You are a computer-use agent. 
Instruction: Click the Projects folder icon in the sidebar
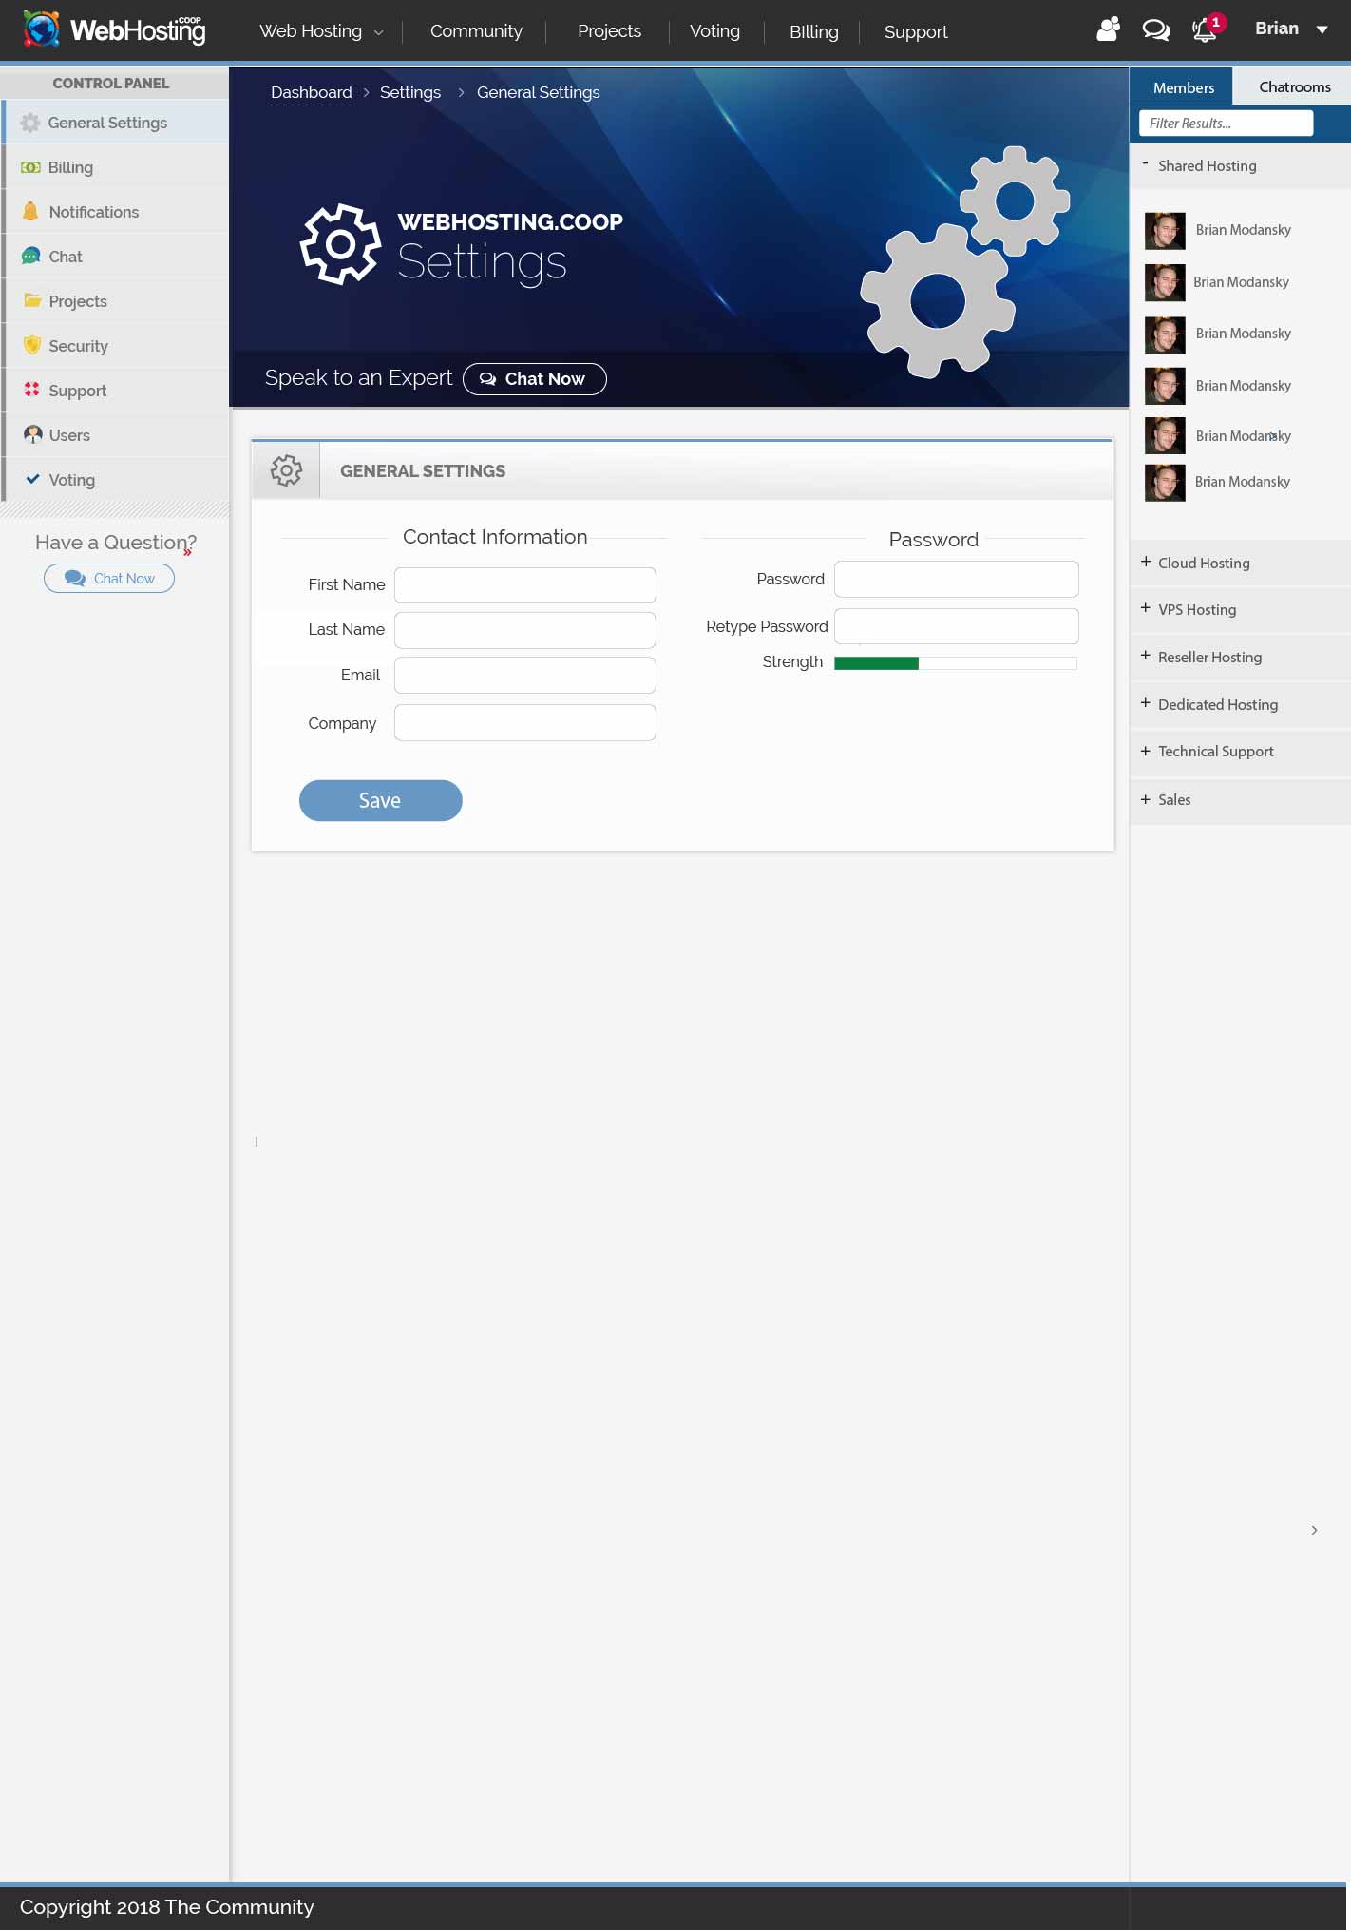tap(32, 300)
